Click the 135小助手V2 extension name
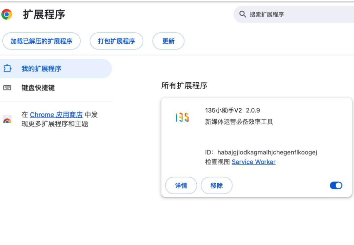Screen dimensions: 354x245 coord(223,111)
